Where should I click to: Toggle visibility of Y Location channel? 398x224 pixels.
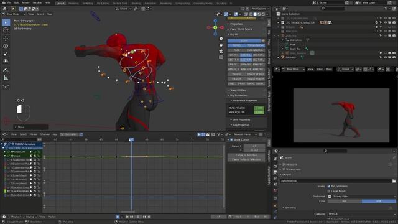pos(8,191)
